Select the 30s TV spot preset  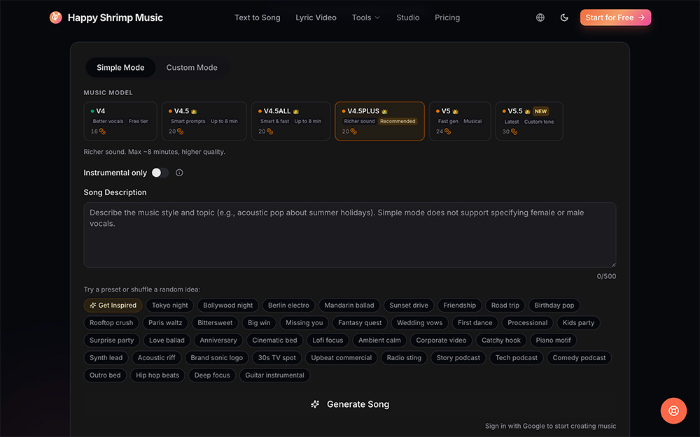(x=276, y=357)
